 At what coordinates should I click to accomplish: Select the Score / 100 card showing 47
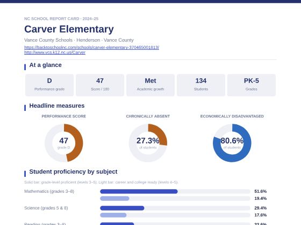click(100, 85)
